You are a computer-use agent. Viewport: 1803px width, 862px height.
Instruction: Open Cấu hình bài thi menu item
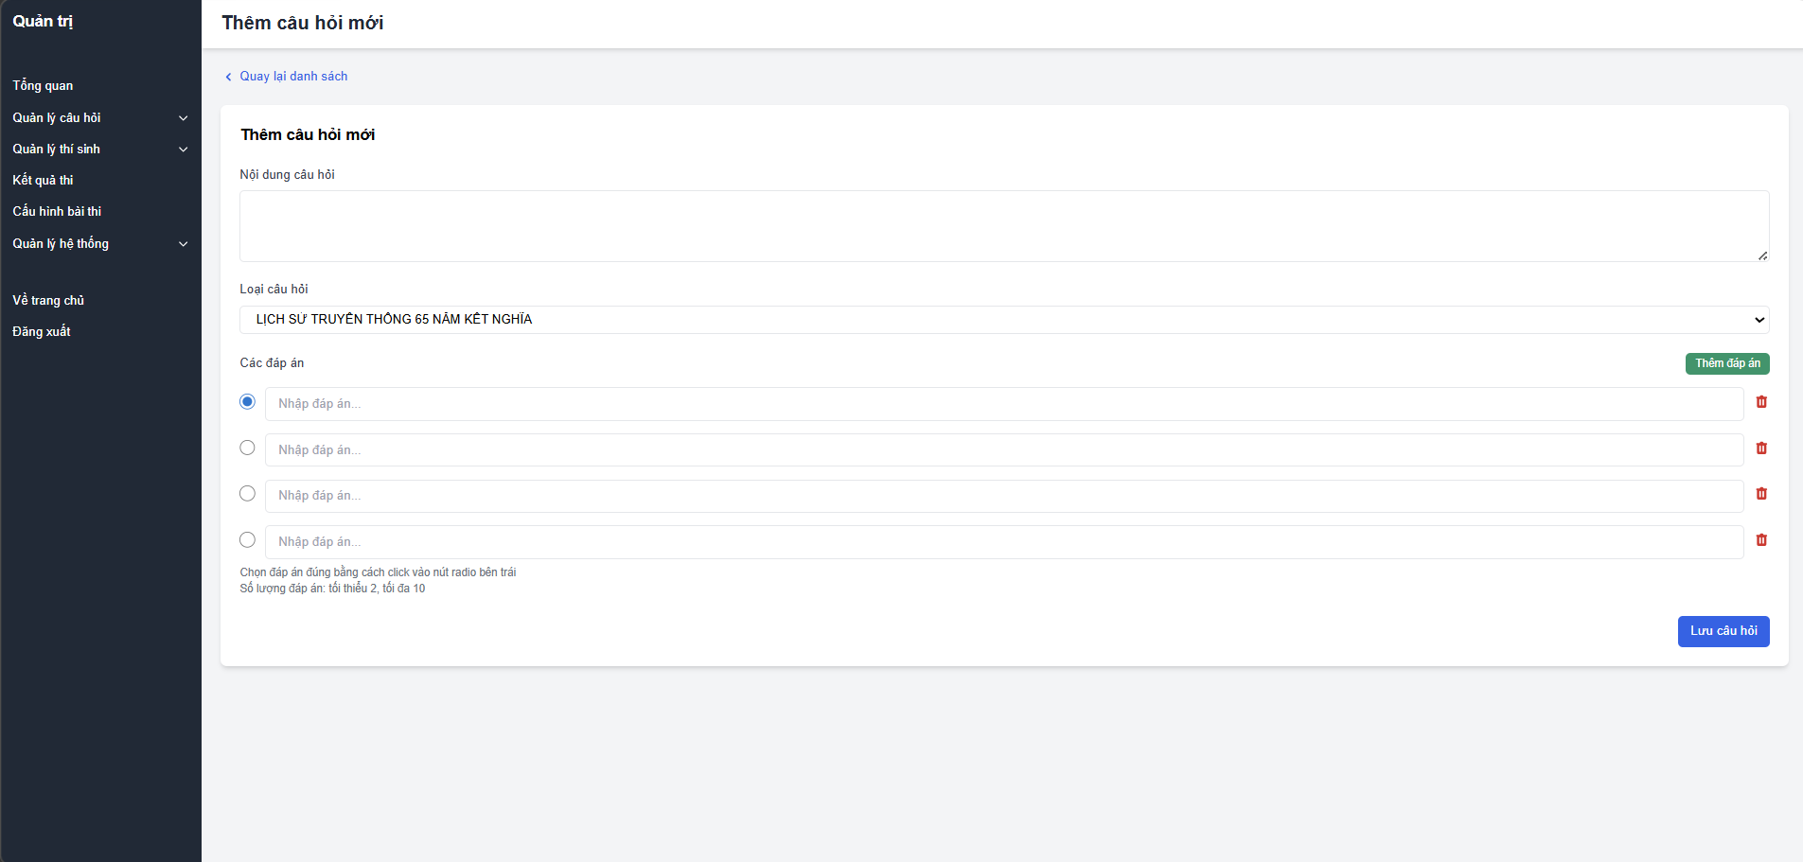tap(57, 212)
